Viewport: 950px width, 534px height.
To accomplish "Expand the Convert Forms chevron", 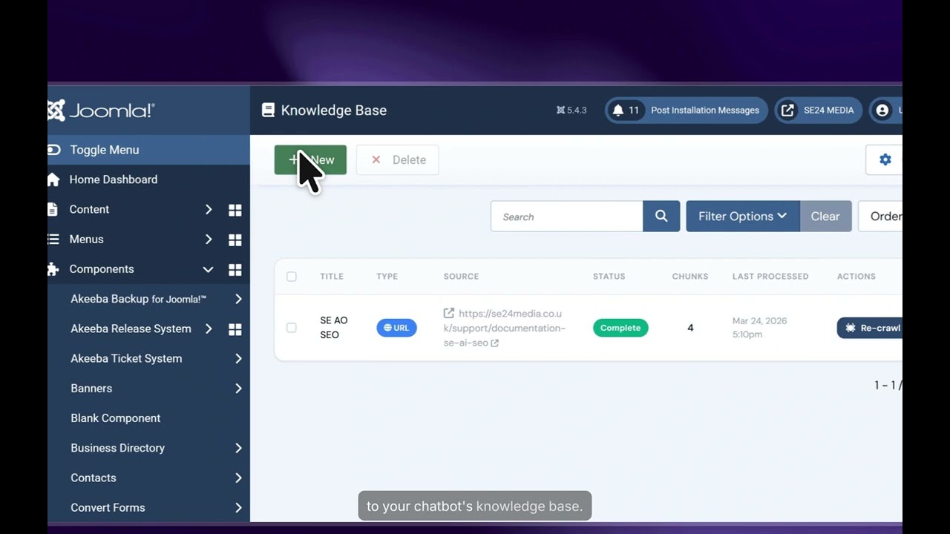I will click(238, 507).
